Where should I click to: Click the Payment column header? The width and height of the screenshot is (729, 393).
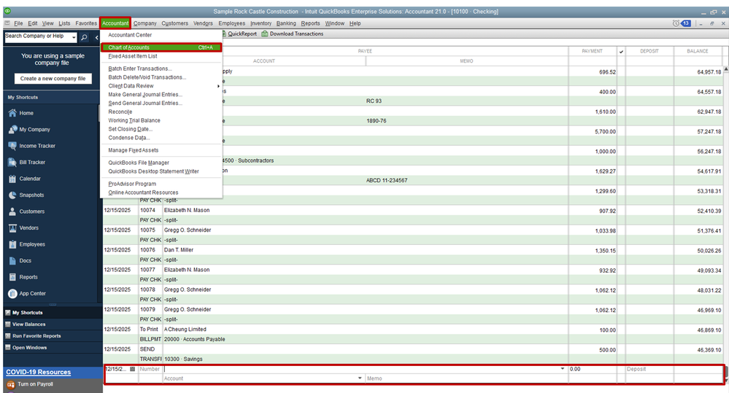click(592, 51)
